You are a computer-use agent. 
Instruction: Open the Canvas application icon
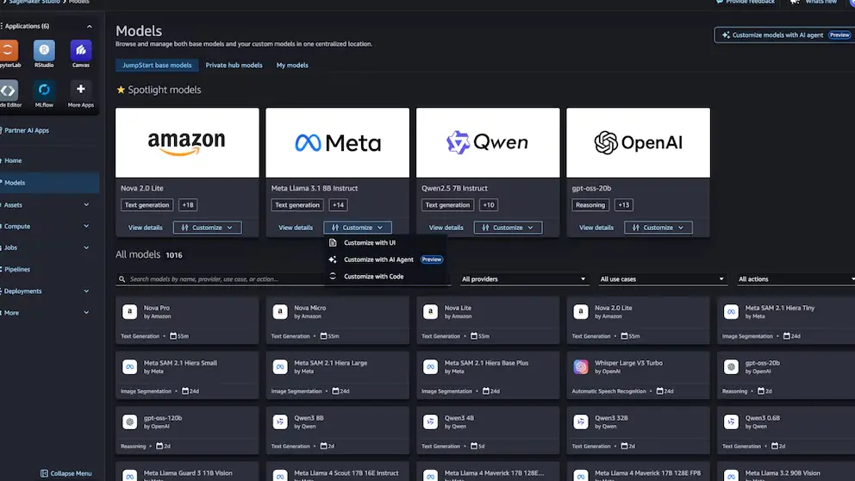tap(81, 51)
